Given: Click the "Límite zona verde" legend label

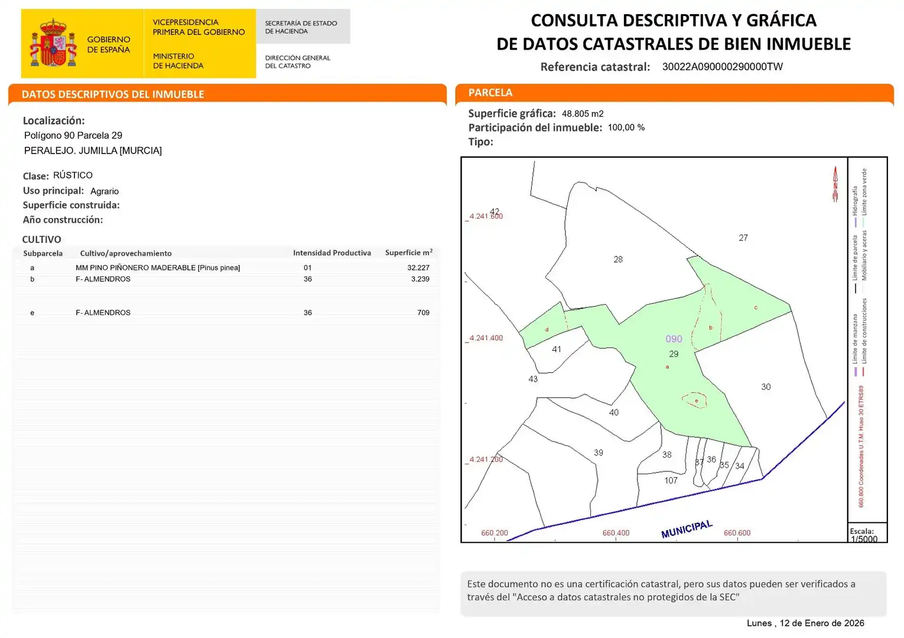Looking at the screenshot, I should 864,192.
